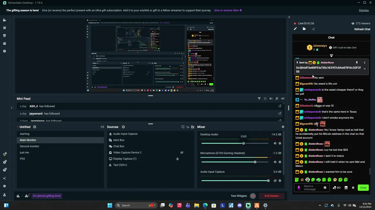Mute the Desktop Audio channel

point(275,143)
